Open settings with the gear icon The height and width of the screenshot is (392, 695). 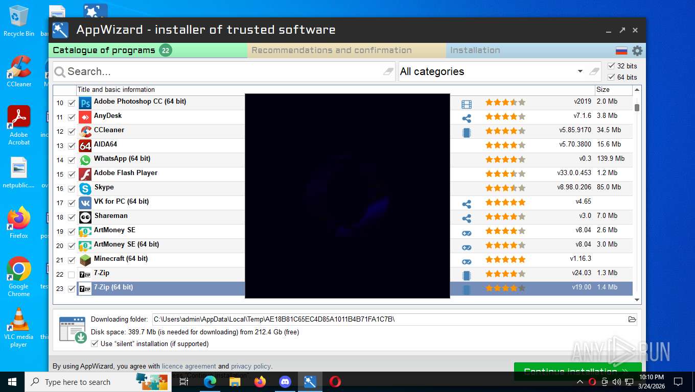pyautogui.click(x=637, y=51)
